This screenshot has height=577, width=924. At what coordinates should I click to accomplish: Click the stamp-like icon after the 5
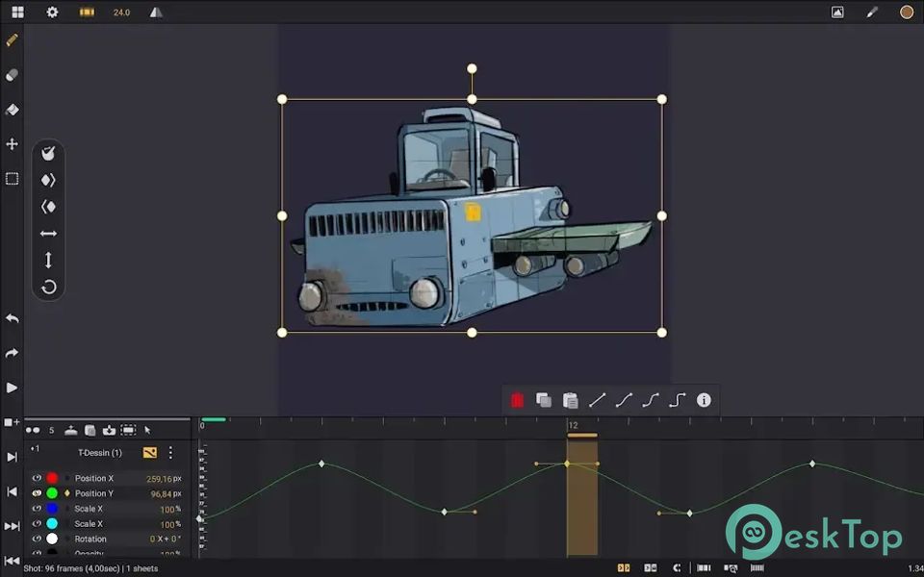[70, 431]
